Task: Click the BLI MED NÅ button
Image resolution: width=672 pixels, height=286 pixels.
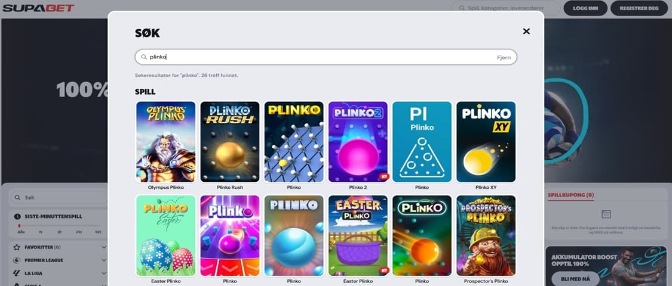Action: coord(575,278)
